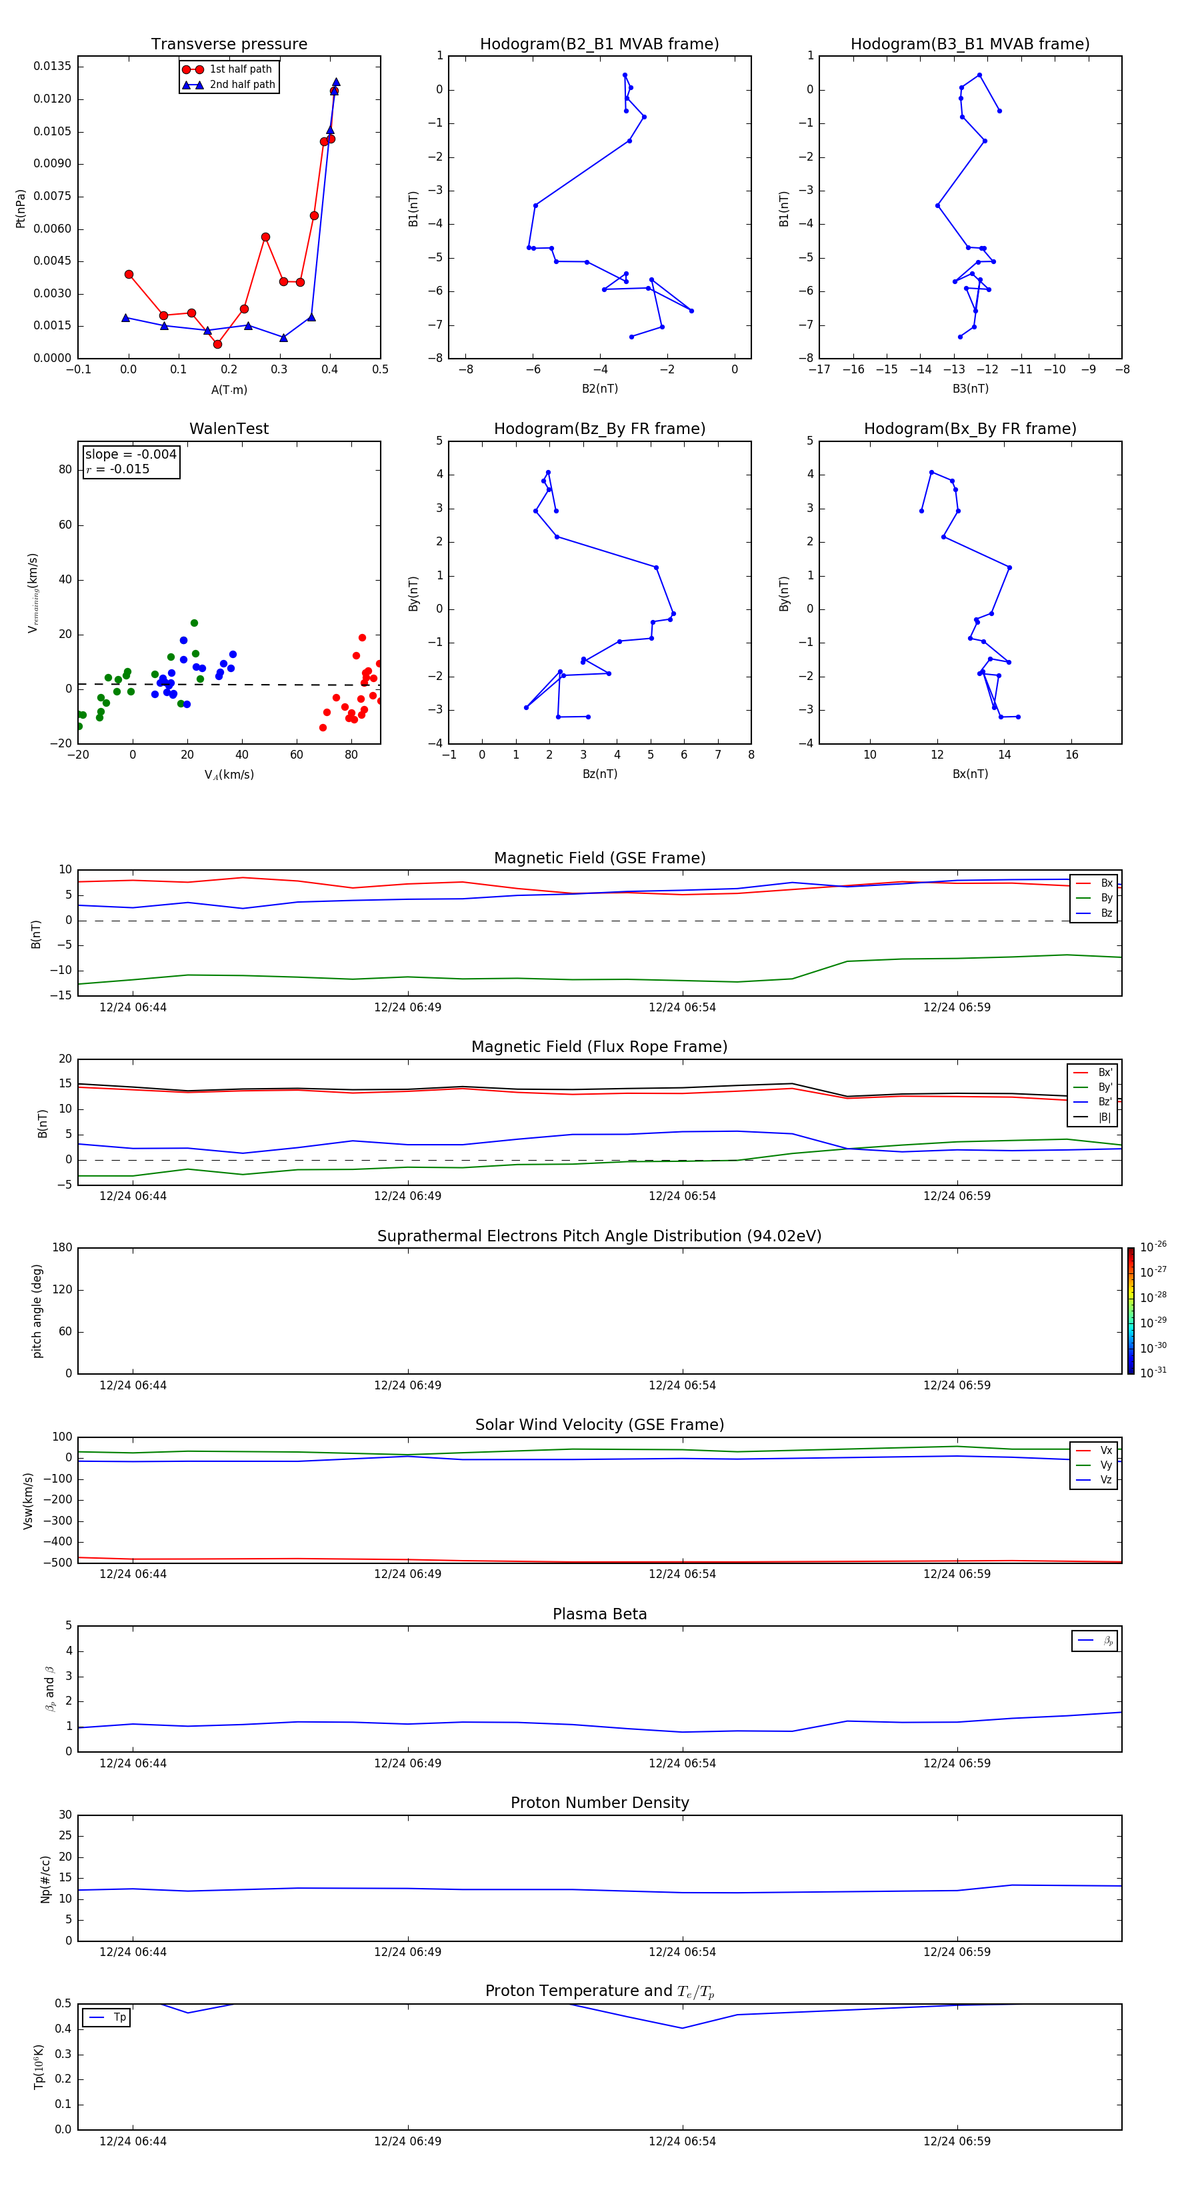The height and width of the screenshot is (2200, 1200).
Task: Click the 'Hodogram(B3_B1 MVAB frame)' title
Action: pyautogui.click(x=970, y=45)
